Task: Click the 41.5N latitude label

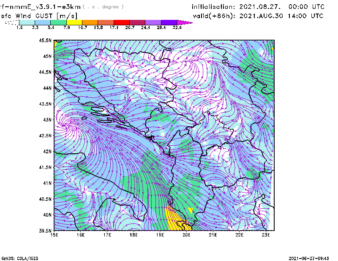Action: (x=45, y=167)
